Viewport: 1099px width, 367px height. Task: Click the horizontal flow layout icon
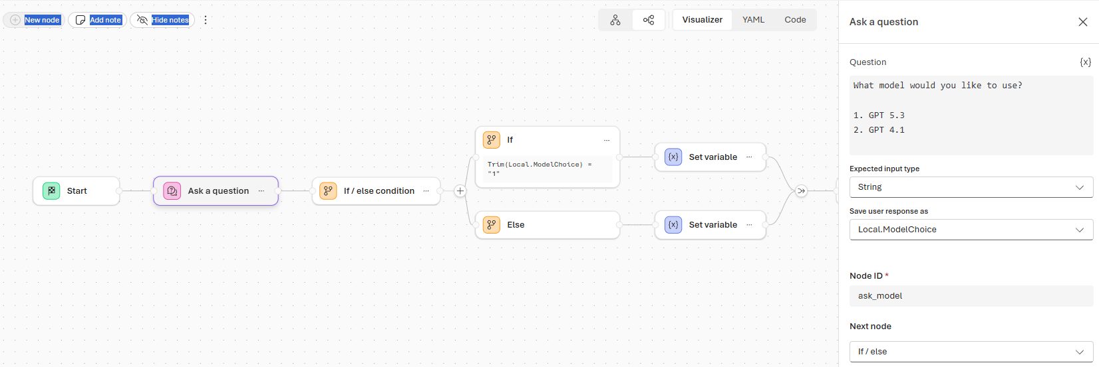point(649,20)
